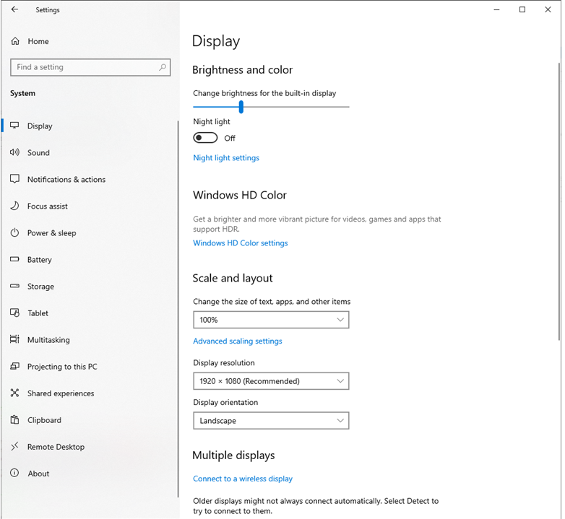Open the 100% scale dropdown
The image size is (565, 519).
tap(271, 320)
